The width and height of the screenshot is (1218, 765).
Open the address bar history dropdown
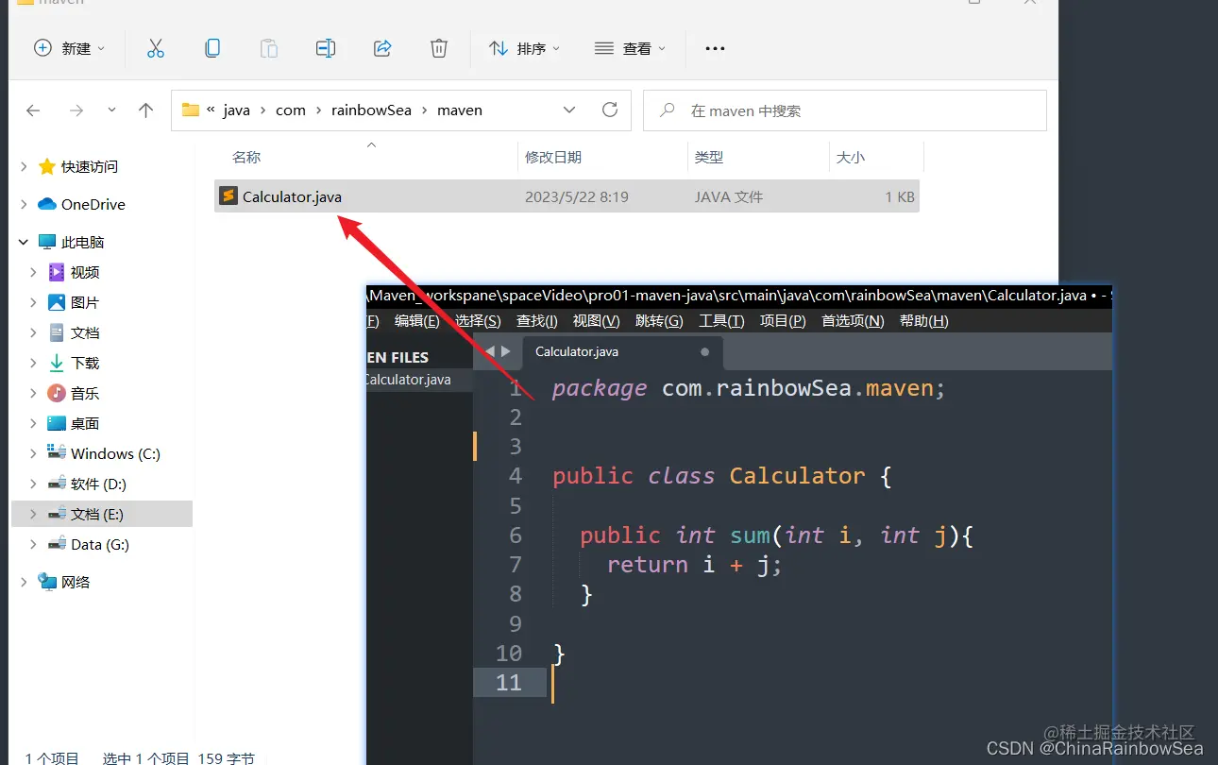click(569, 110)
